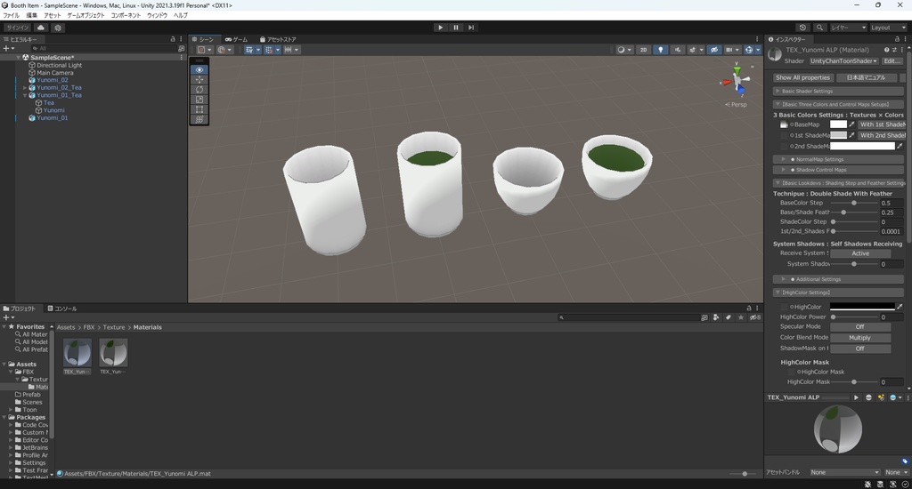Toggle ShadowMask on HighColor Off button
The image size is (912, 489).
860,349
